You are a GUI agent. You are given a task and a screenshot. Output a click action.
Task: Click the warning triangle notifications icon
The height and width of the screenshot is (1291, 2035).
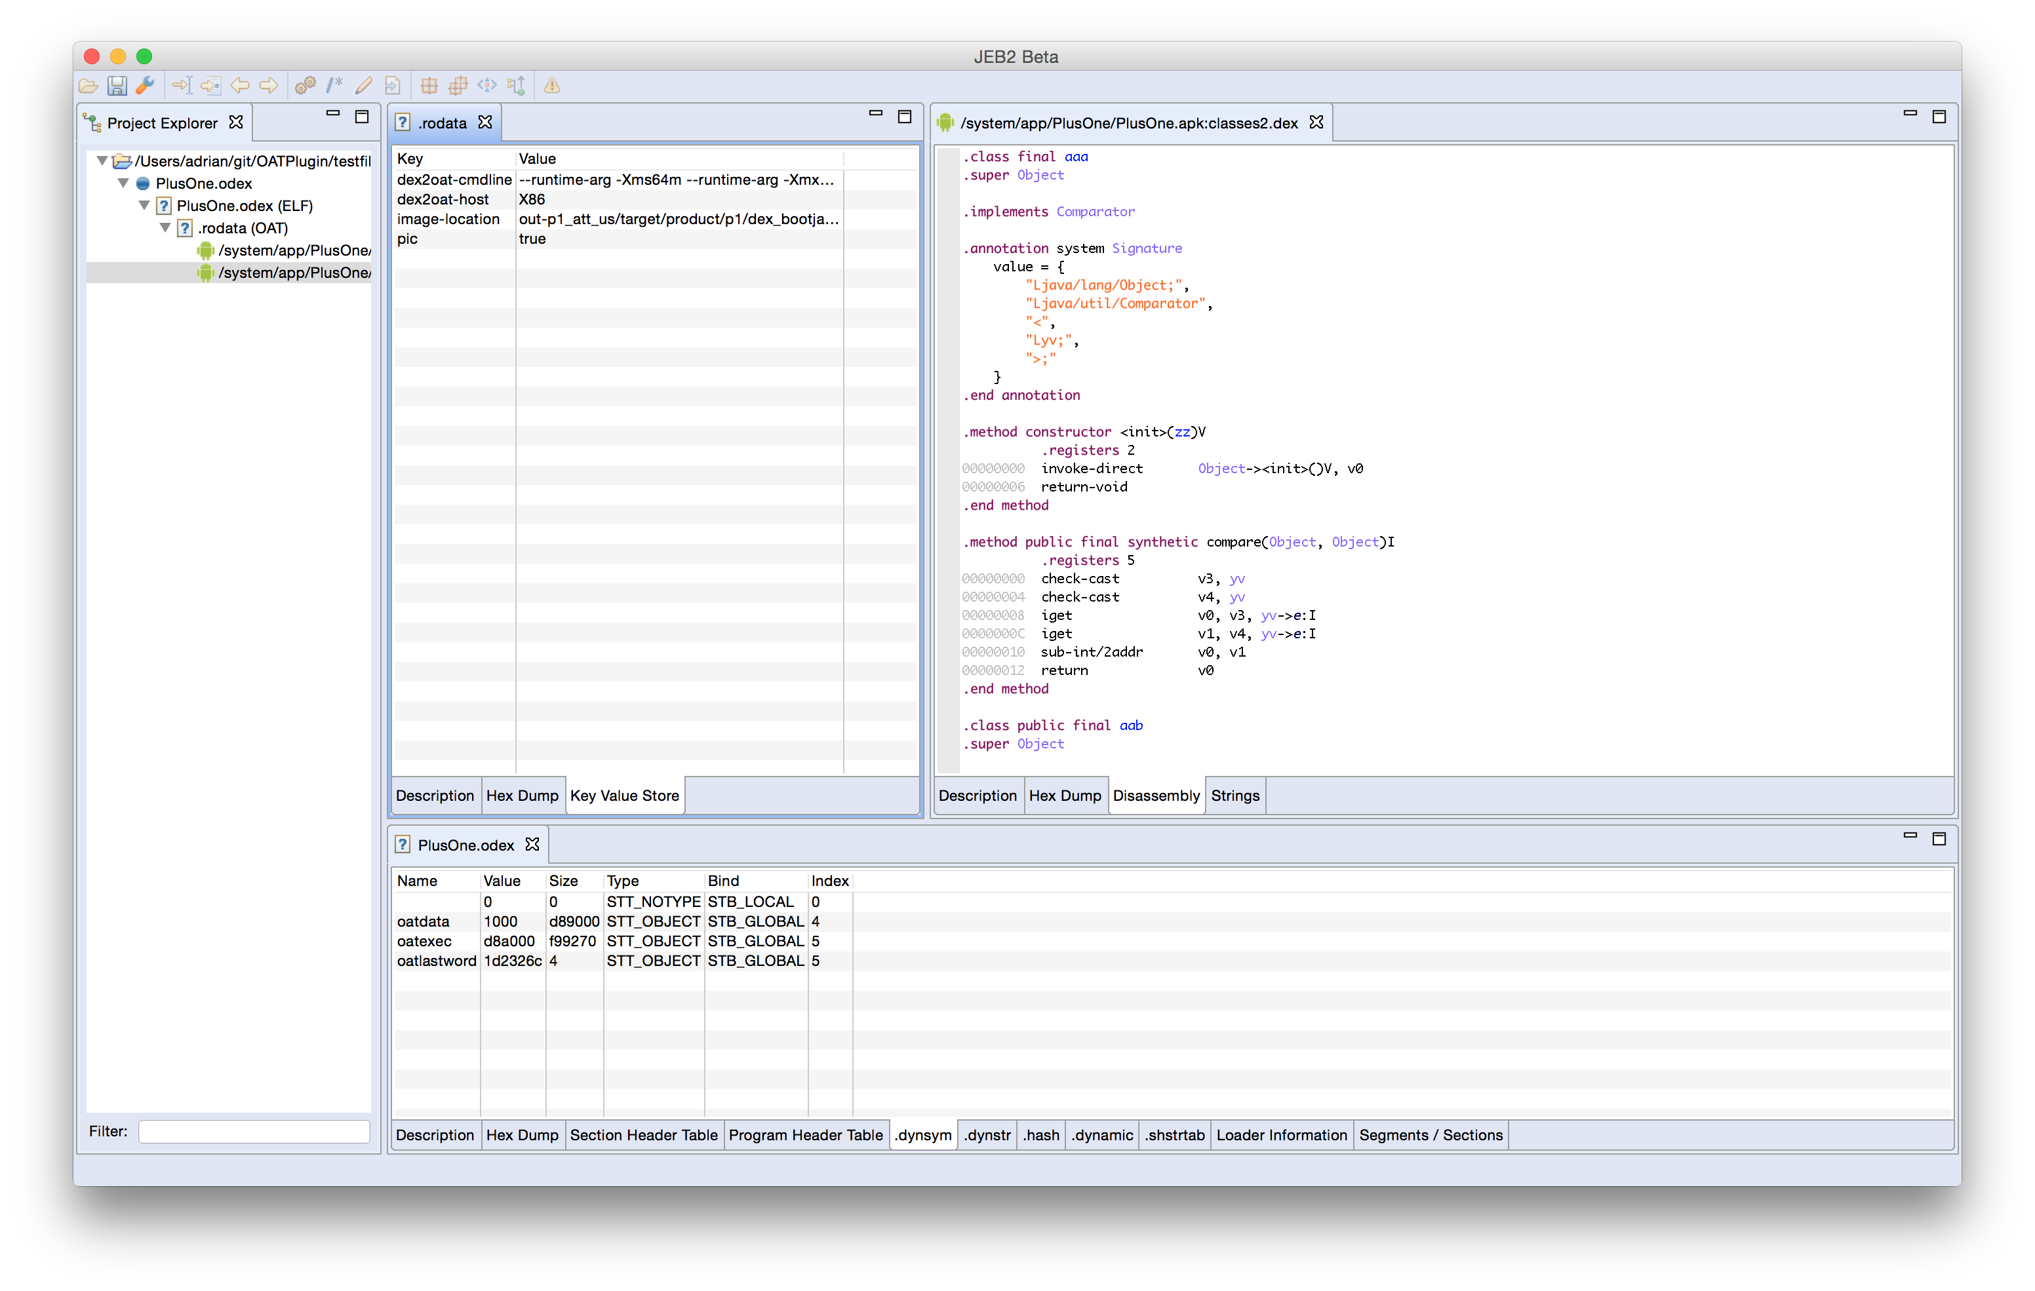pyautogui.click(x=552, y=85)
